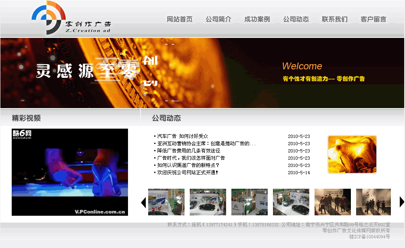Click the Welcome banner slogan text
Image resolution: width=405 pixels, height=248 pixels.
click(x=323, y=79)
